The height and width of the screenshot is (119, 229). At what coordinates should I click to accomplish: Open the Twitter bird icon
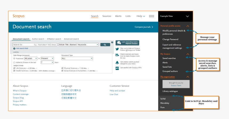[117, 49]
